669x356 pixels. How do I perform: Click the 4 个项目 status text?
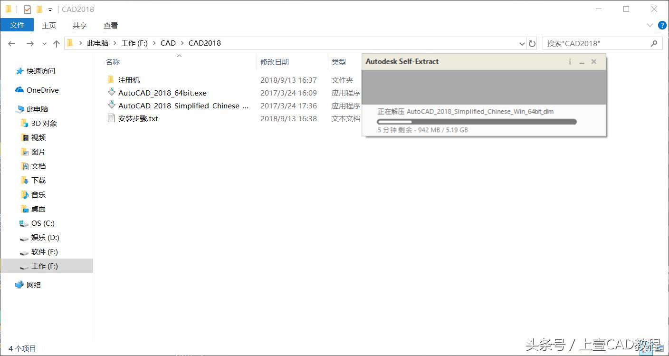pyautogui.click(x=22, y=348)
